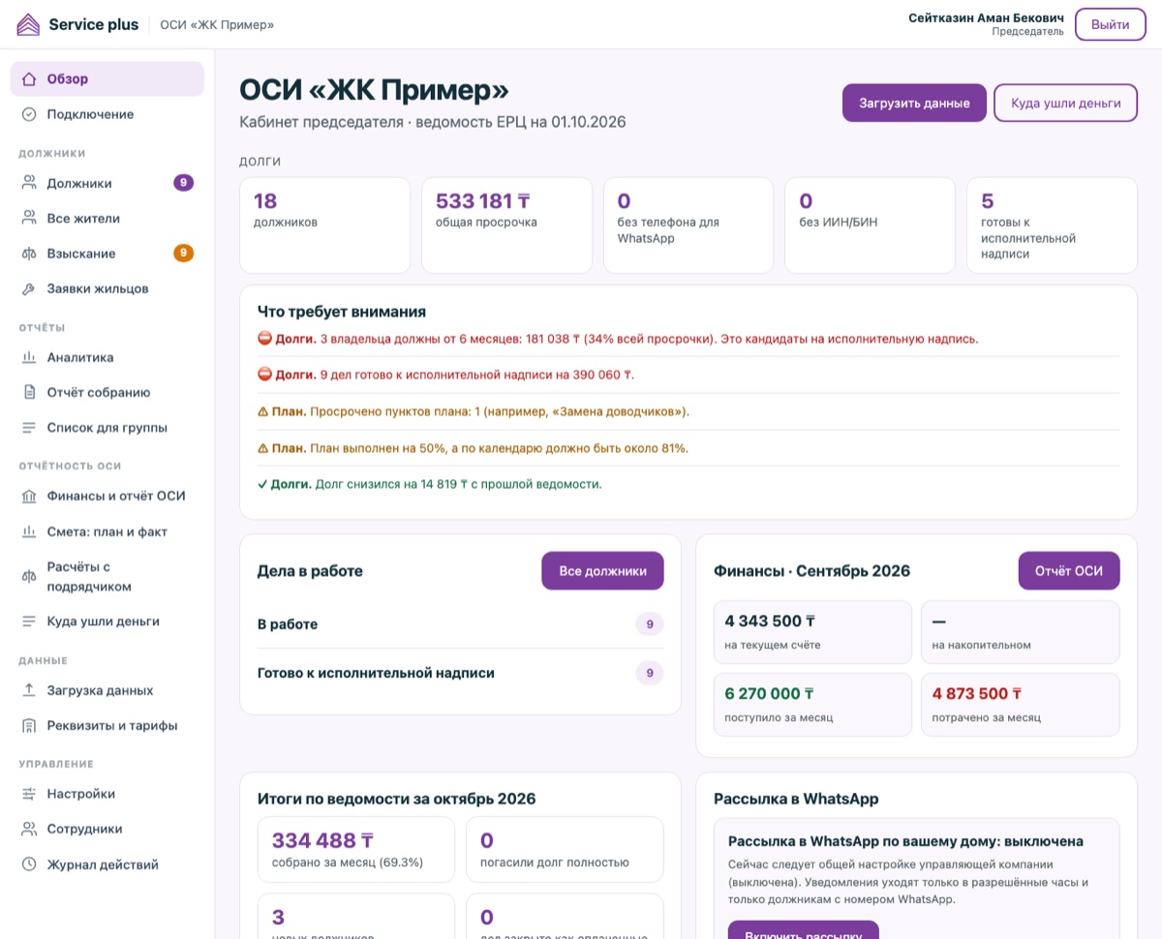This screenshot has width=1162, height=939.
Task: Click the wrench icon beside Заявки жильцов
Action: pos(29,288)
